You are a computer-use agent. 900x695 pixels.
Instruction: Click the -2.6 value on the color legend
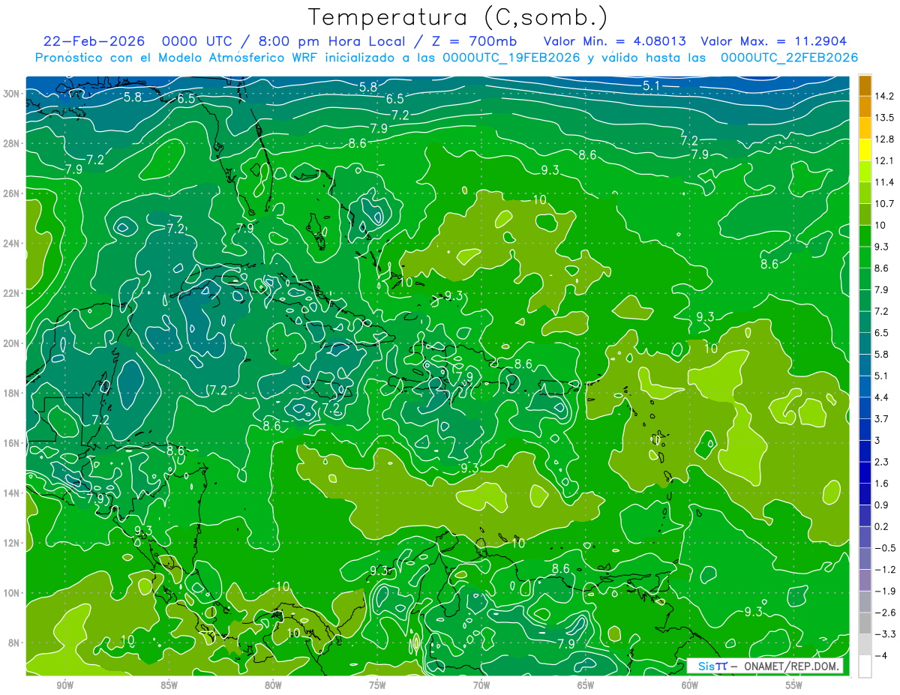tap(885, 613)
